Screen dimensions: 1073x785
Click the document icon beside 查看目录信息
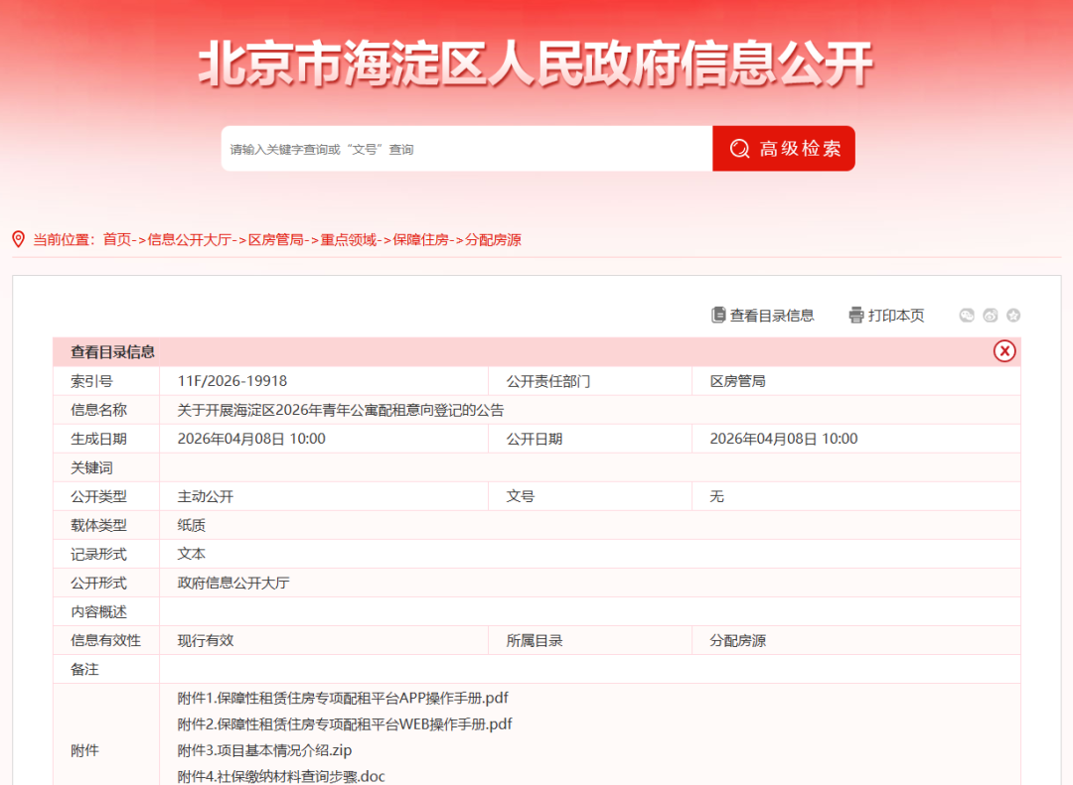718,316
